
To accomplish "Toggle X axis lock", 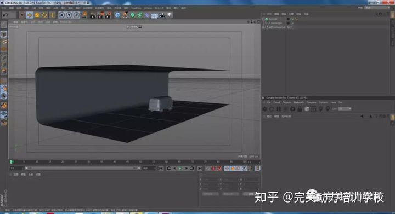I will [x=61, y=15].
